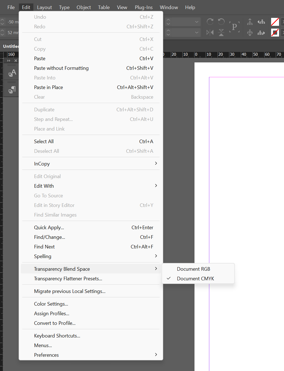Click the Select Previous Object icon
The image size is (284, 371).
pyautogui.click(x=261, y=22)
